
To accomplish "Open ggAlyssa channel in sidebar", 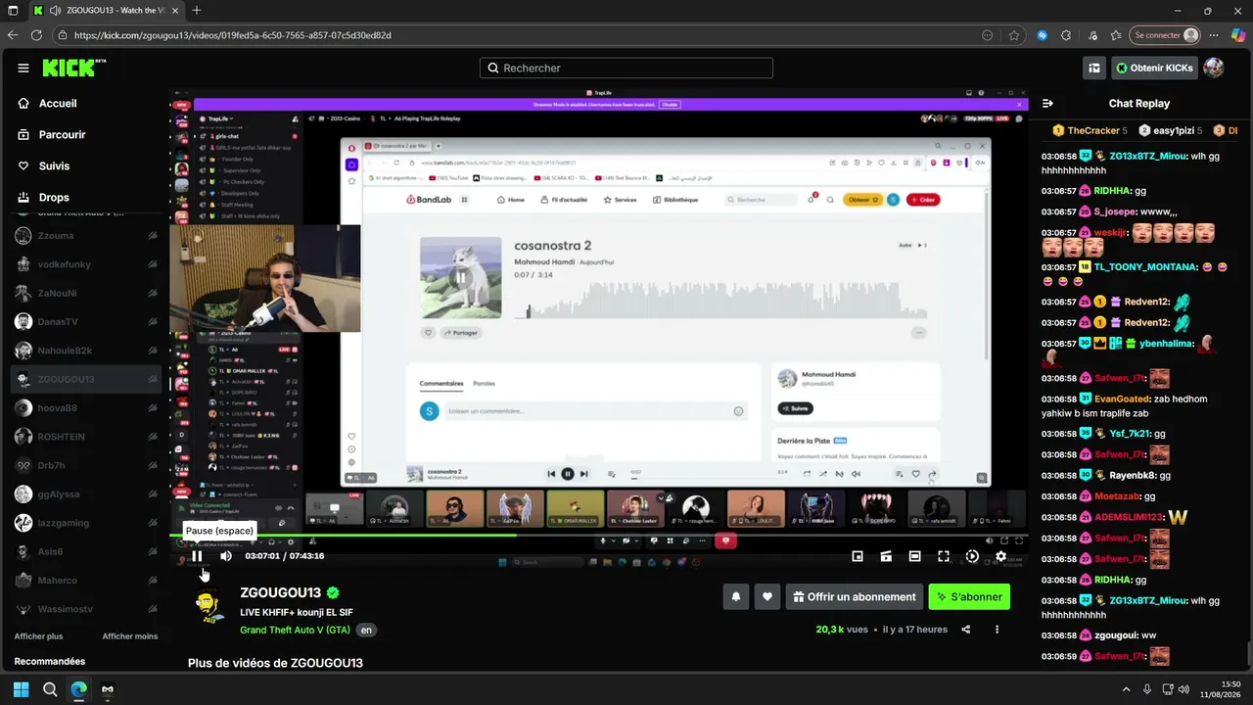I will click(x=85, y=494).
